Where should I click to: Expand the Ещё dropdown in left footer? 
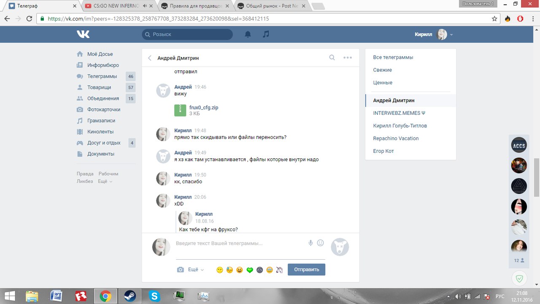tap(105, 182)
